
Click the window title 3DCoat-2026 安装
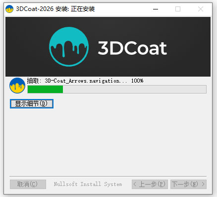click(55, 9)
